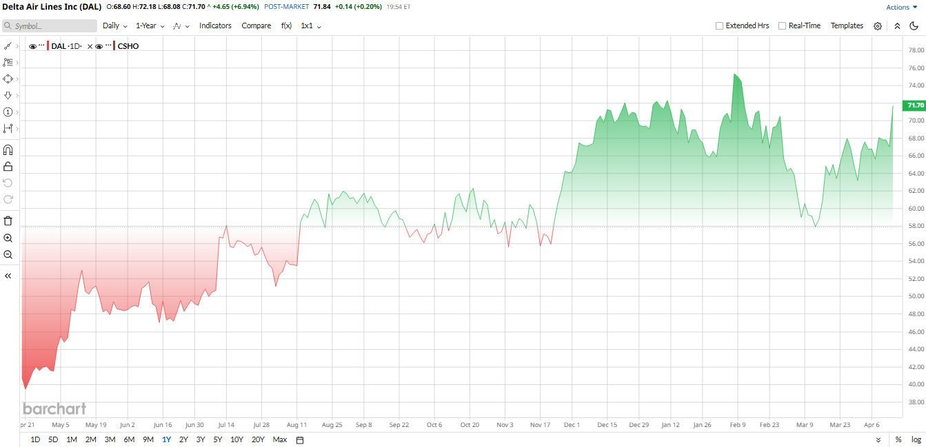This screenshot has width=926, height=447.
Task: Open the chart type dropdown
Action: point(181,25)
